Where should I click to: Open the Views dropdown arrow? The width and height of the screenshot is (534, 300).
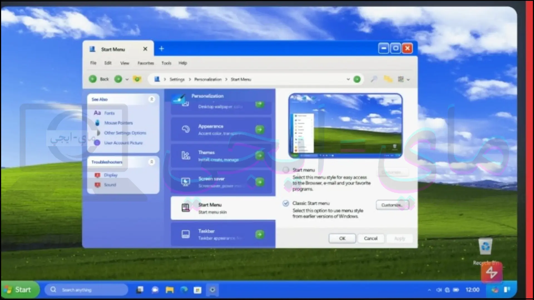point(408,79)
